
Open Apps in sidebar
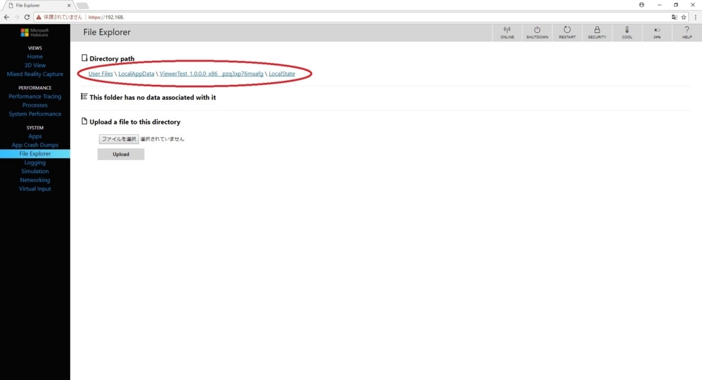[x=35, y=136]
